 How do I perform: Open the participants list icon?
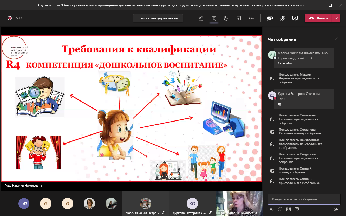tap(201, 18)
